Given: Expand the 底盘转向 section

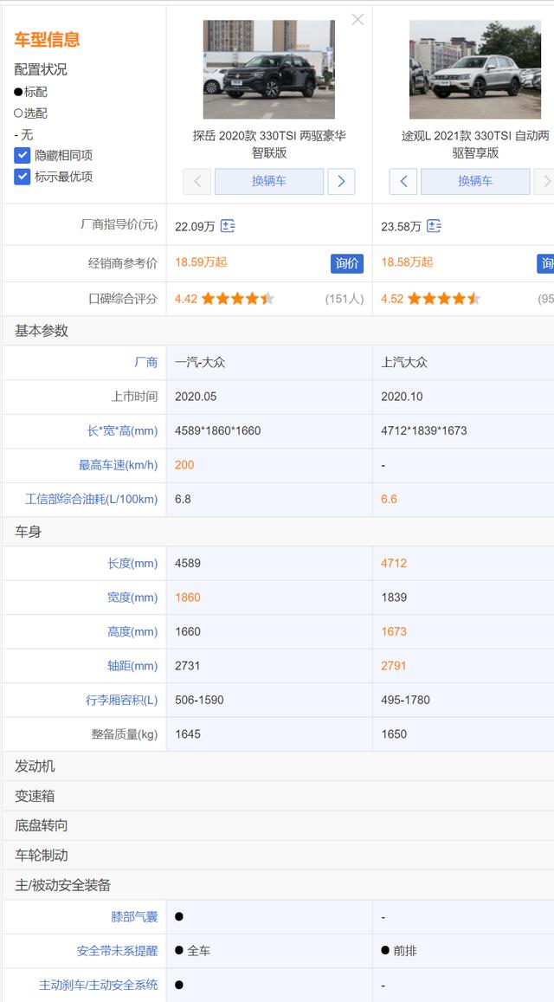Looking at the screenshot, I should (278, 825).
